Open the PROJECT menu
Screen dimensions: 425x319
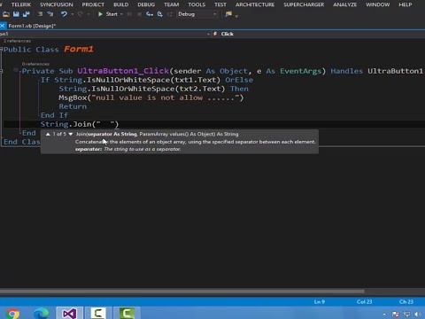point(93,4)
